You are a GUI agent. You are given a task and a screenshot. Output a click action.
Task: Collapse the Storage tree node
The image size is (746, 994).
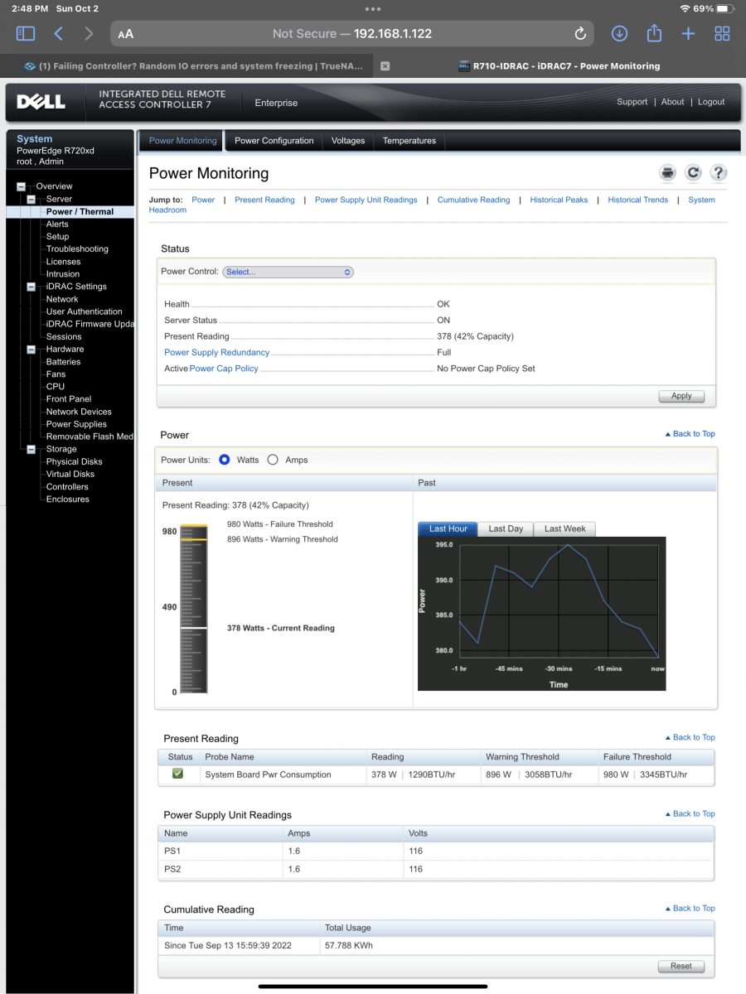click(31, 450)
